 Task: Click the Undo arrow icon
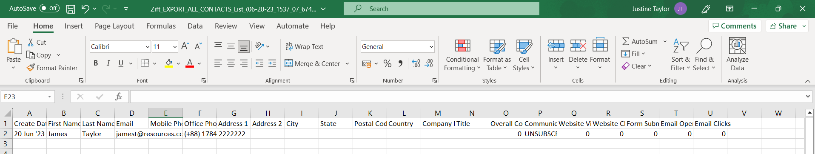click(85, 9)
